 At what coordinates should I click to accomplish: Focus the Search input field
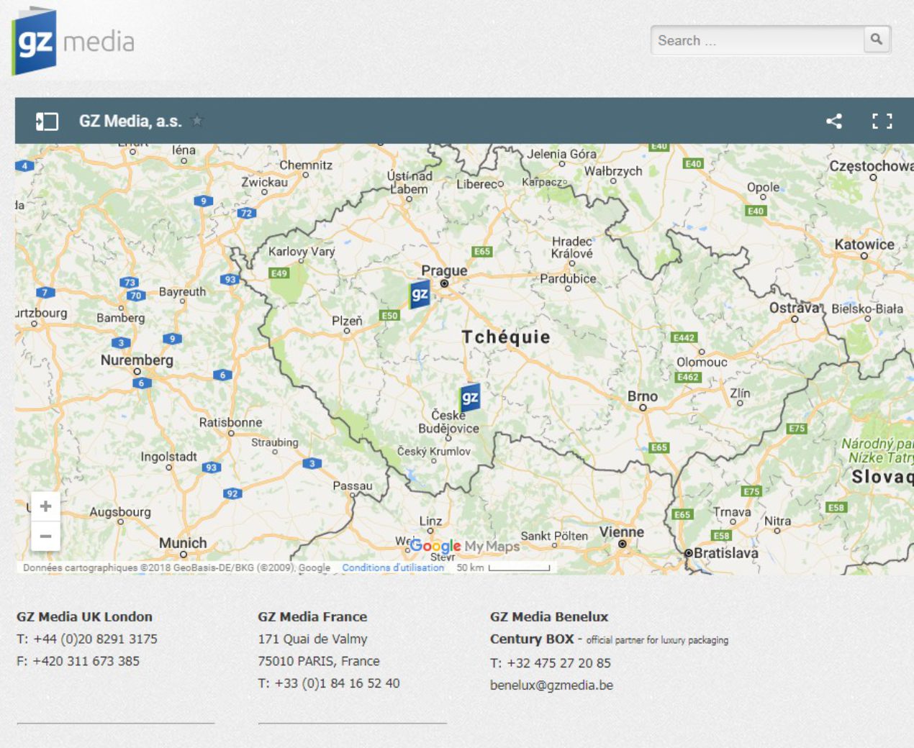pyautogui.click(x=757, y=40)
